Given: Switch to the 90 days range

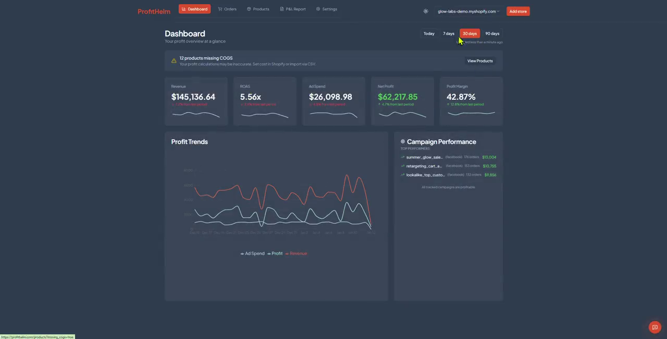Looking at the screenshot, I should pos(492,33).
